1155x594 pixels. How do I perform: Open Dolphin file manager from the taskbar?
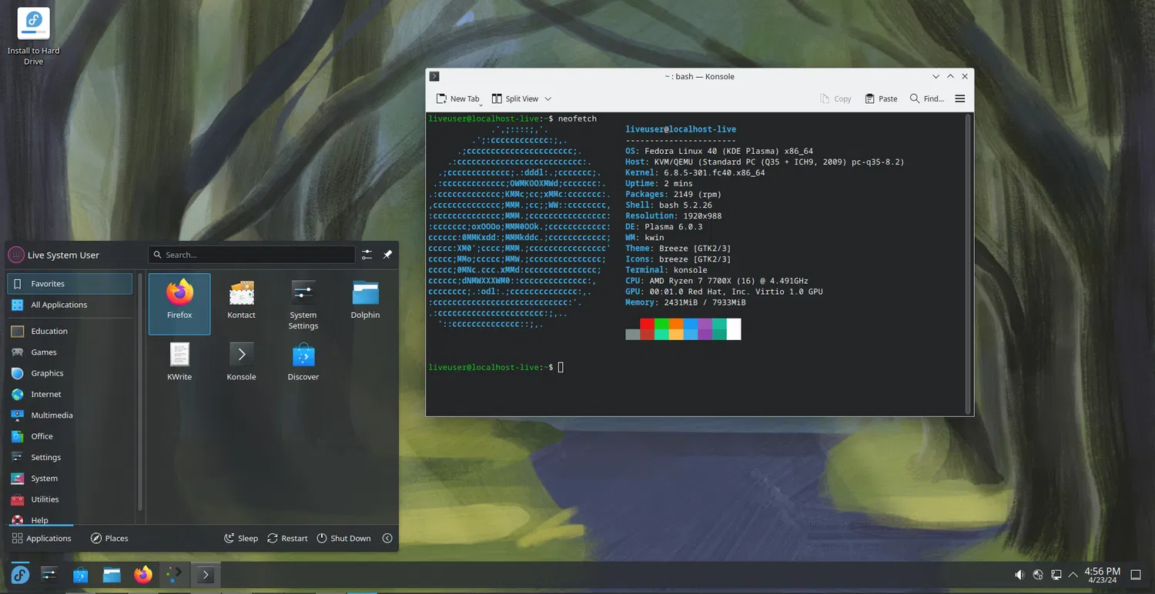112,574
